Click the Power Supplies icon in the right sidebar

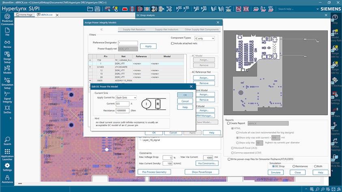pyautogui.click(x=335, y=128)
